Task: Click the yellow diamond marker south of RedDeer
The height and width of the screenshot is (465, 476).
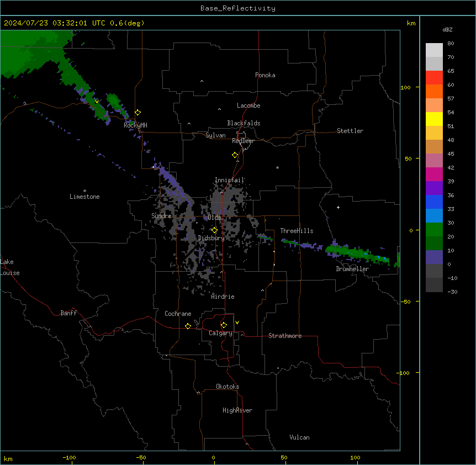Action: (x=235, y=155)
